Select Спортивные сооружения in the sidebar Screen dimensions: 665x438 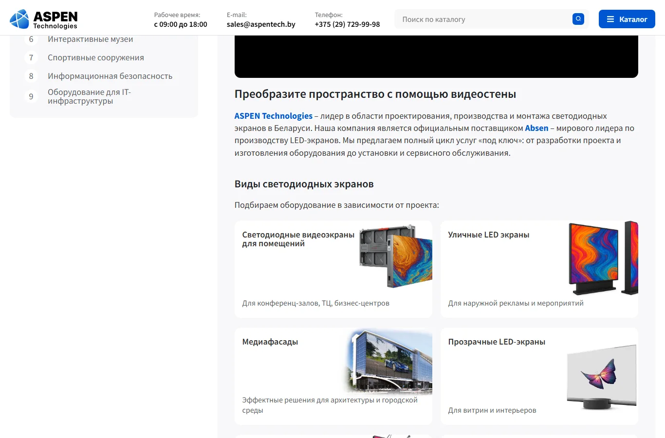[x=96, y=57]
